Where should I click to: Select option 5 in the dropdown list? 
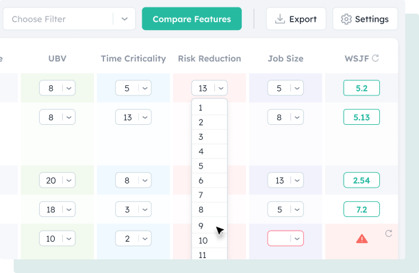point(209,166)
